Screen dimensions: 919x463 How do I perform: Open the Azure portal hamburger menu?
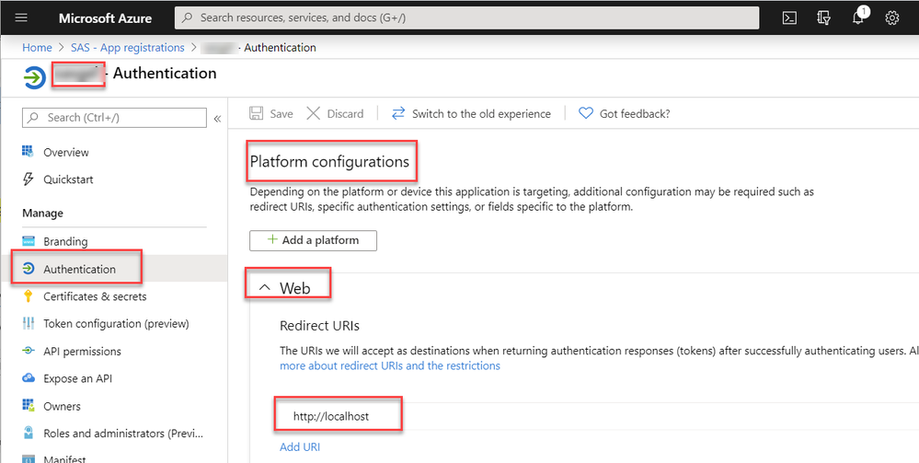pyautogui.click(x=22, y=17)
